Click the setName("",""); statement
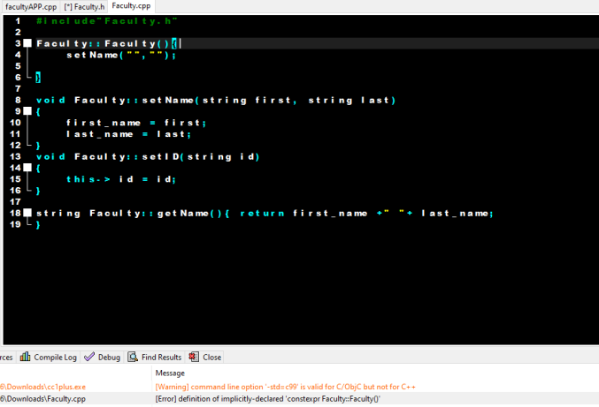The height and width of the screenshot is (407, 599). (121, 56)
